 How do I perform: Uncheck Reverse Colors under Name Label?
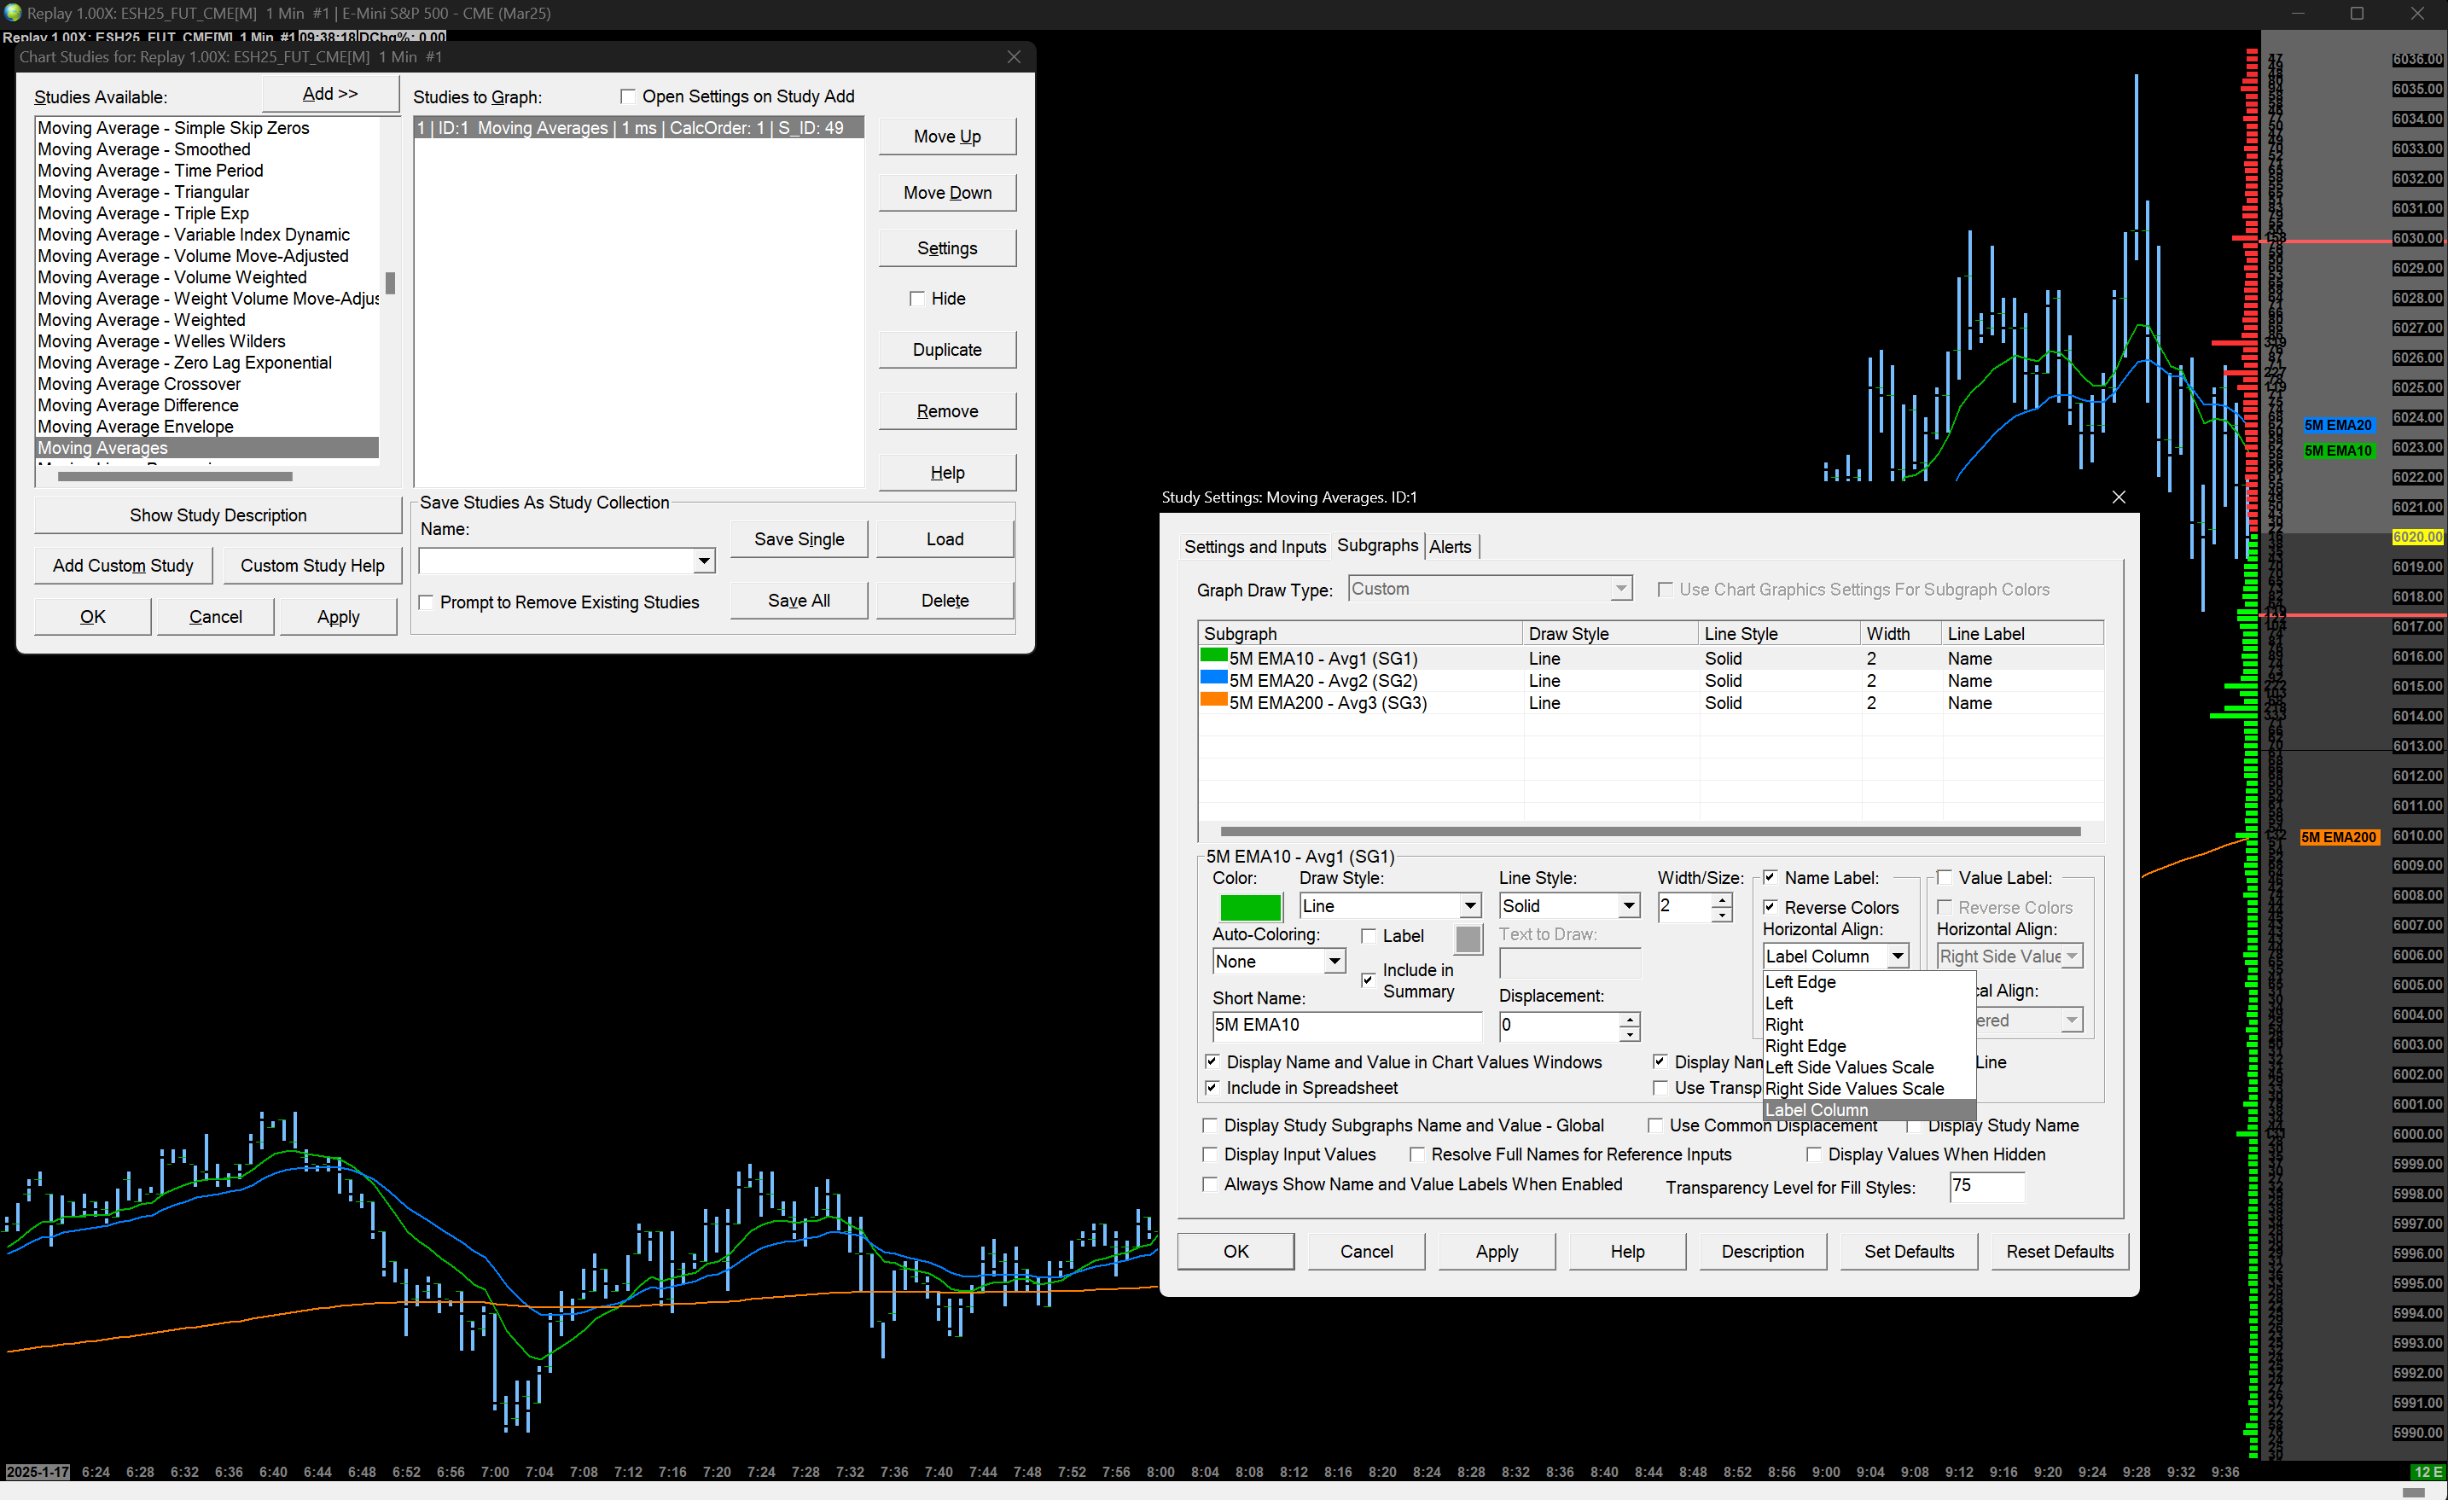pos(1771,907)
